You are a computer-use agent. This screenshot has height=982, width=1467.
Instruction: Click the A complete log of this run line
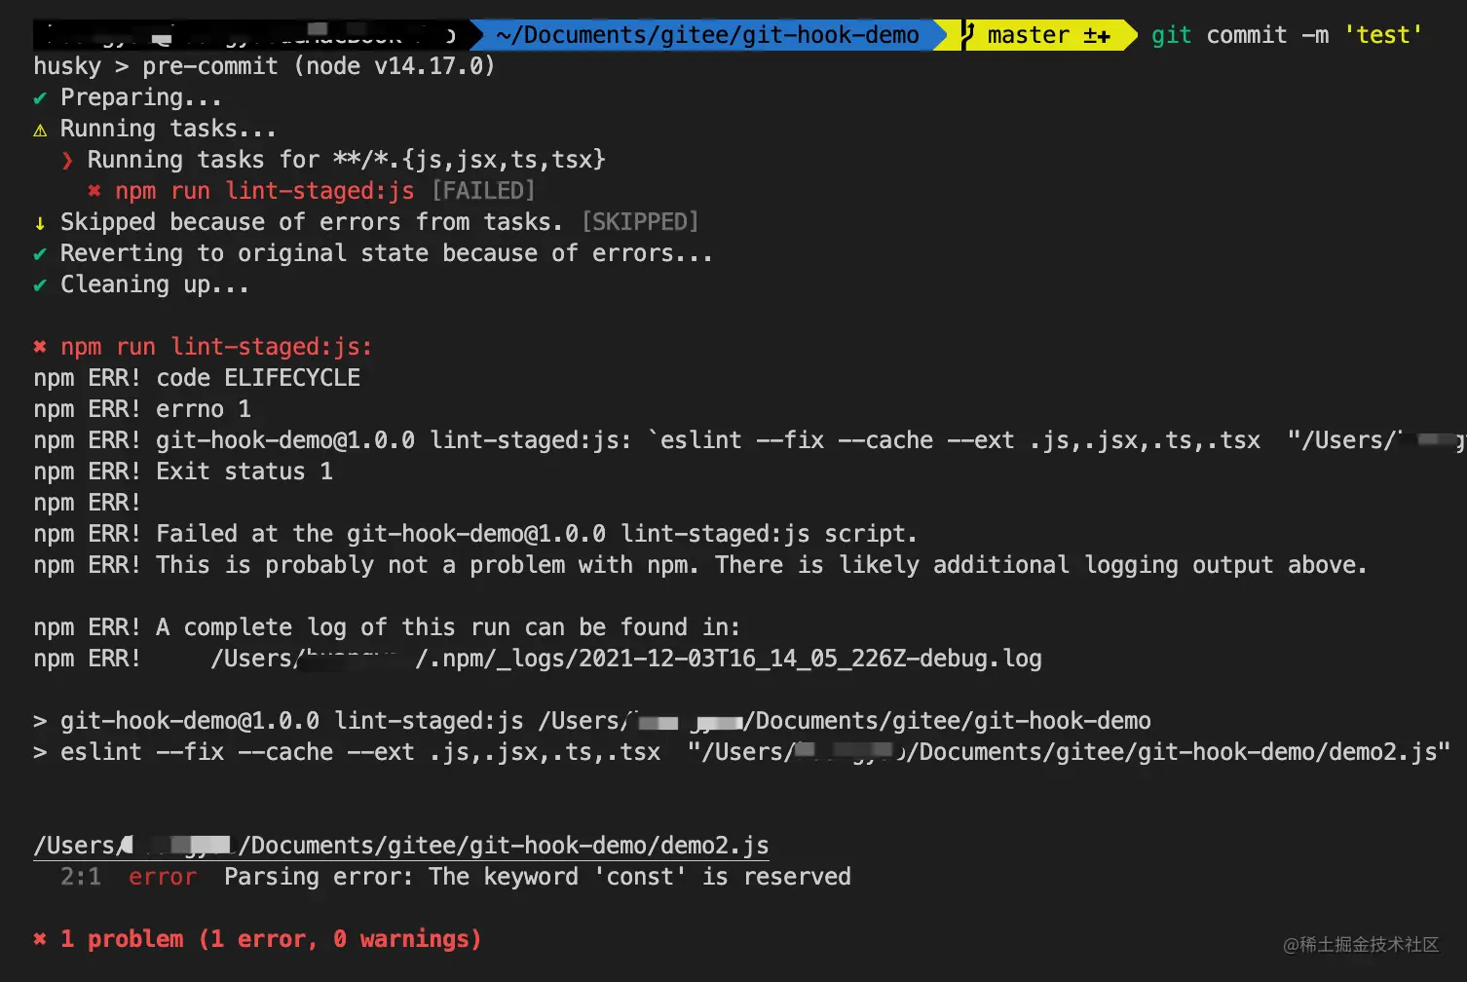(x=387, y=627)
